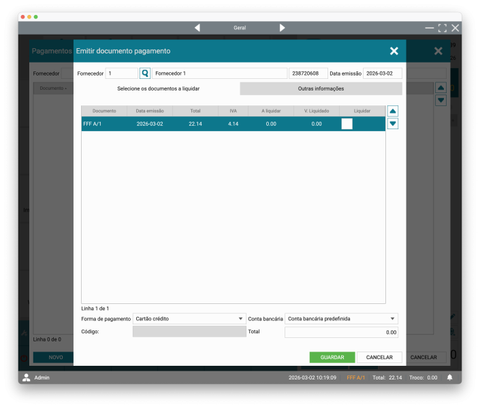Screen dimensions: 480x408
Task: Sort by the Total column header
Action: pos(195,111)
